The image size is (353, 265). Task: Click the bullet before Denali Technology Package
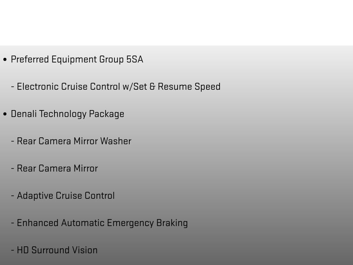5,114
